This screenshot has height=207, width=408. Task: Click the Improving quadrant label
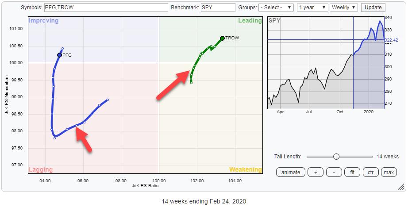coord(43,21)
